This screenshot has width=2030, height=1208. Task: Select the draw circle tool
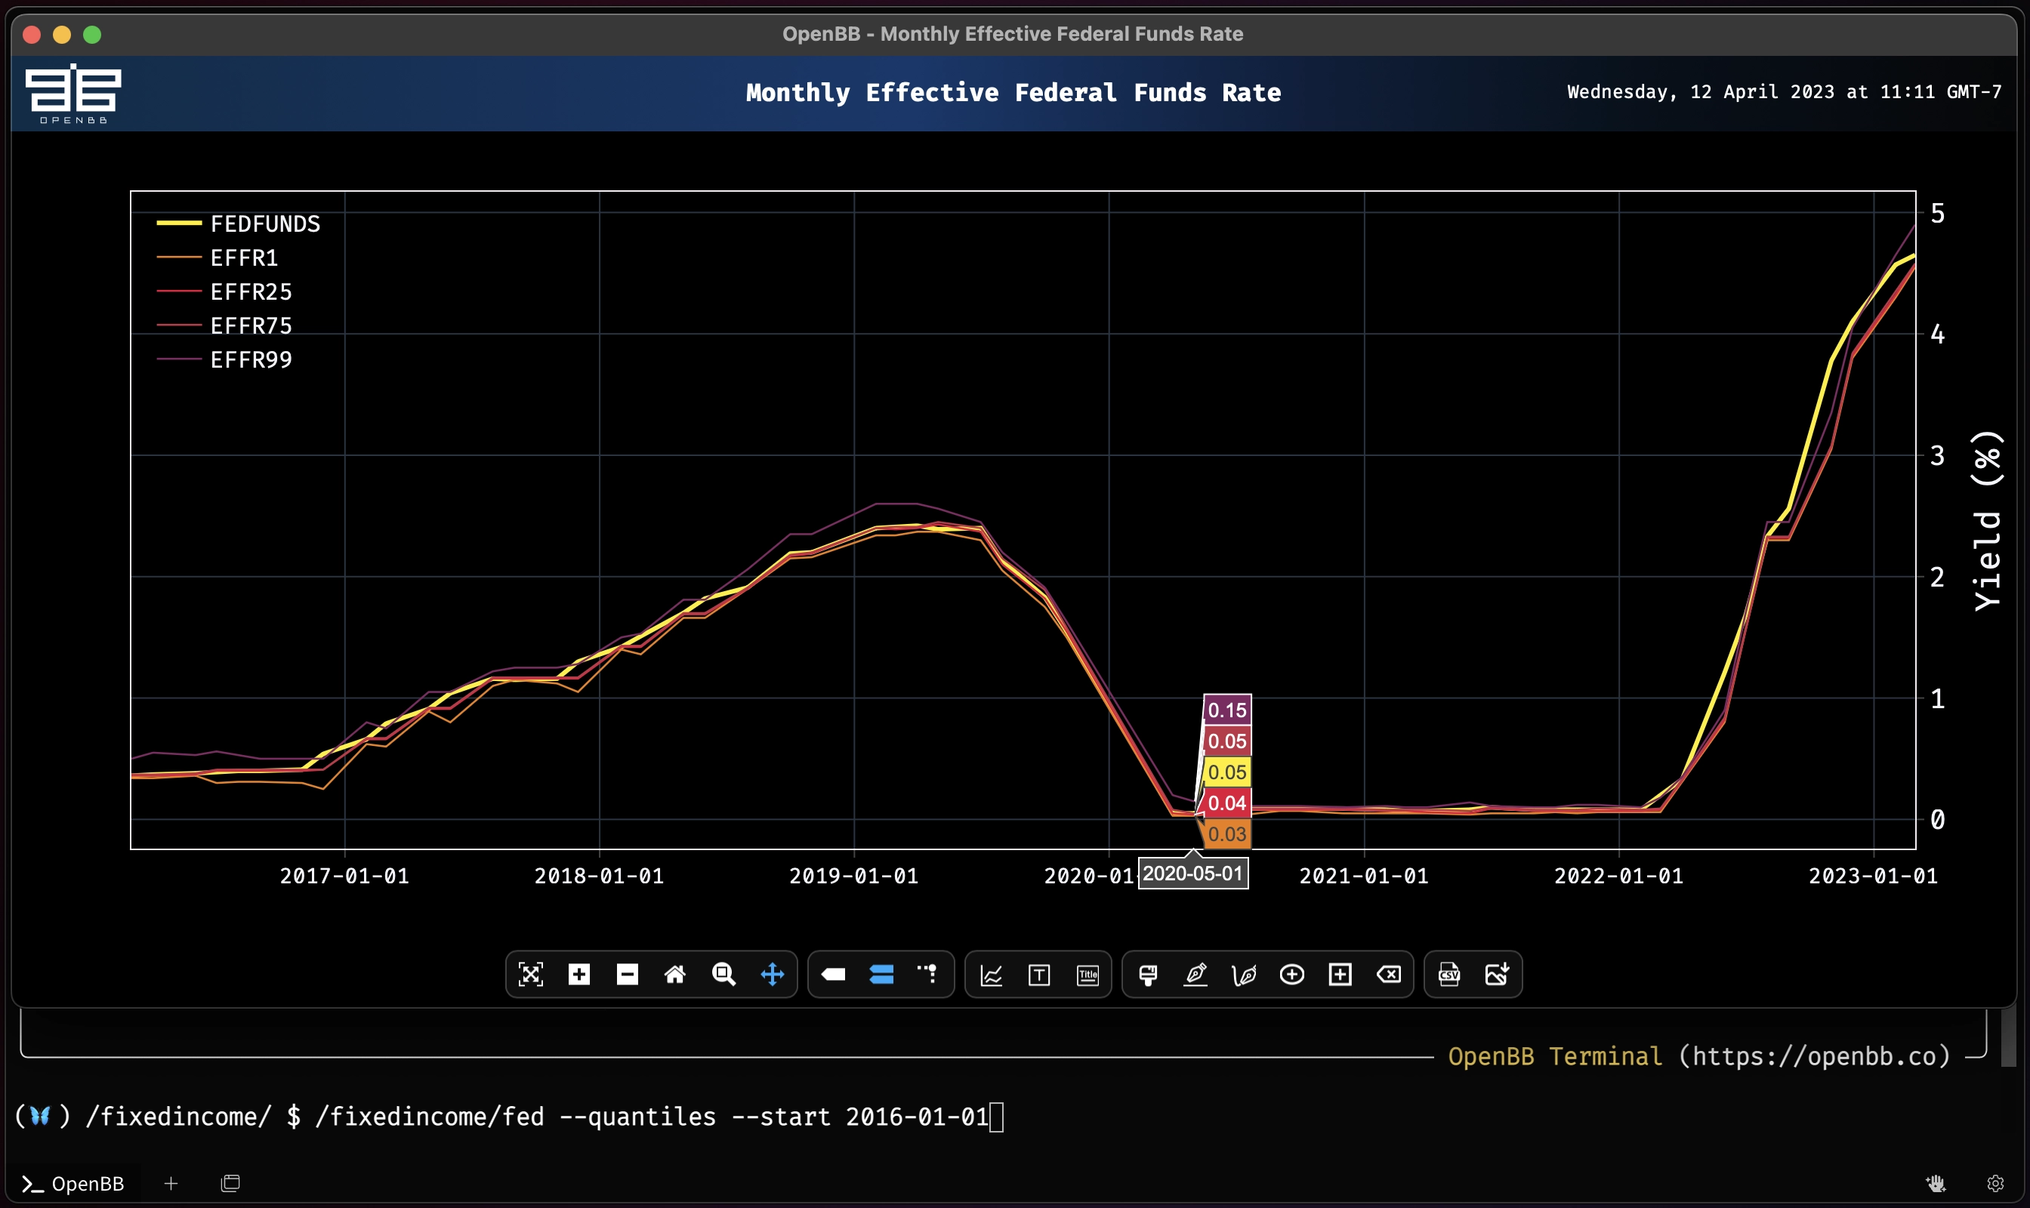pyautogui.click(x=1292, y=975)
